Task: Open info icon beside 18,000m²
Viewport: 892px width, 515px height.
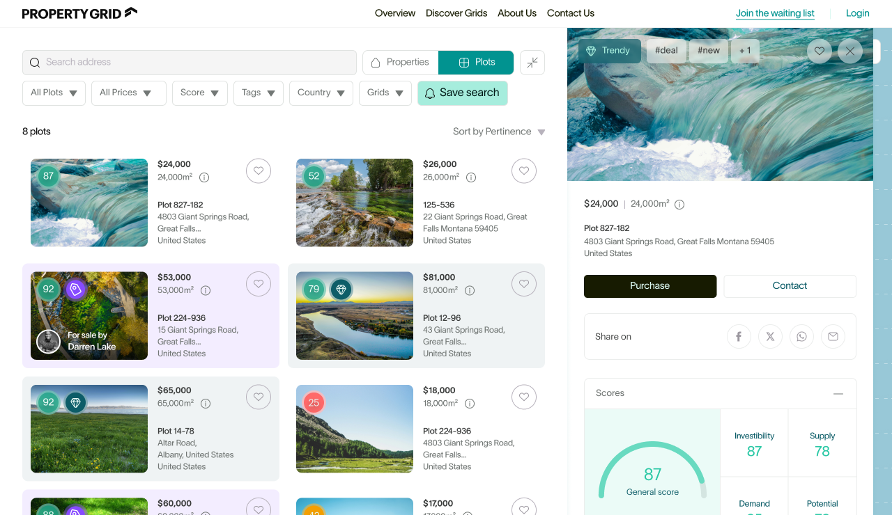Action: pyautogui.click(x=470, y=404)
